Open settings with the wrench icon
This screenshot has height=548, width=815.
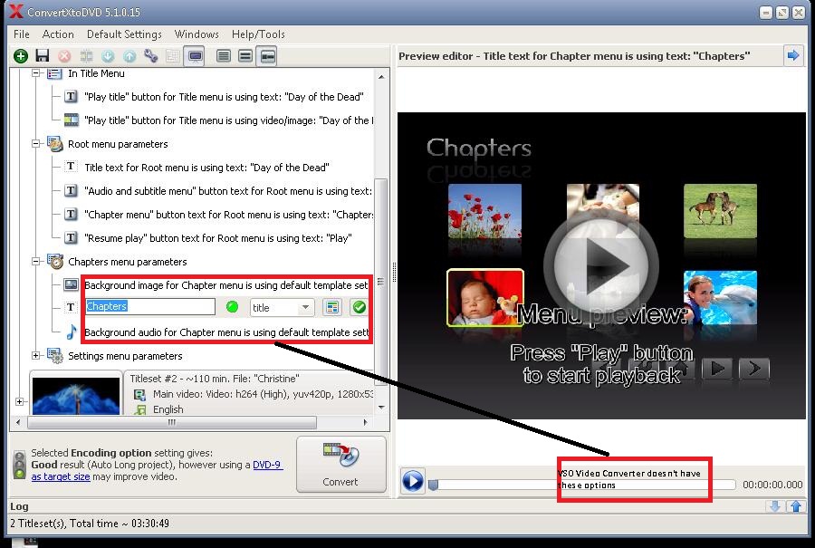(150, 55)
